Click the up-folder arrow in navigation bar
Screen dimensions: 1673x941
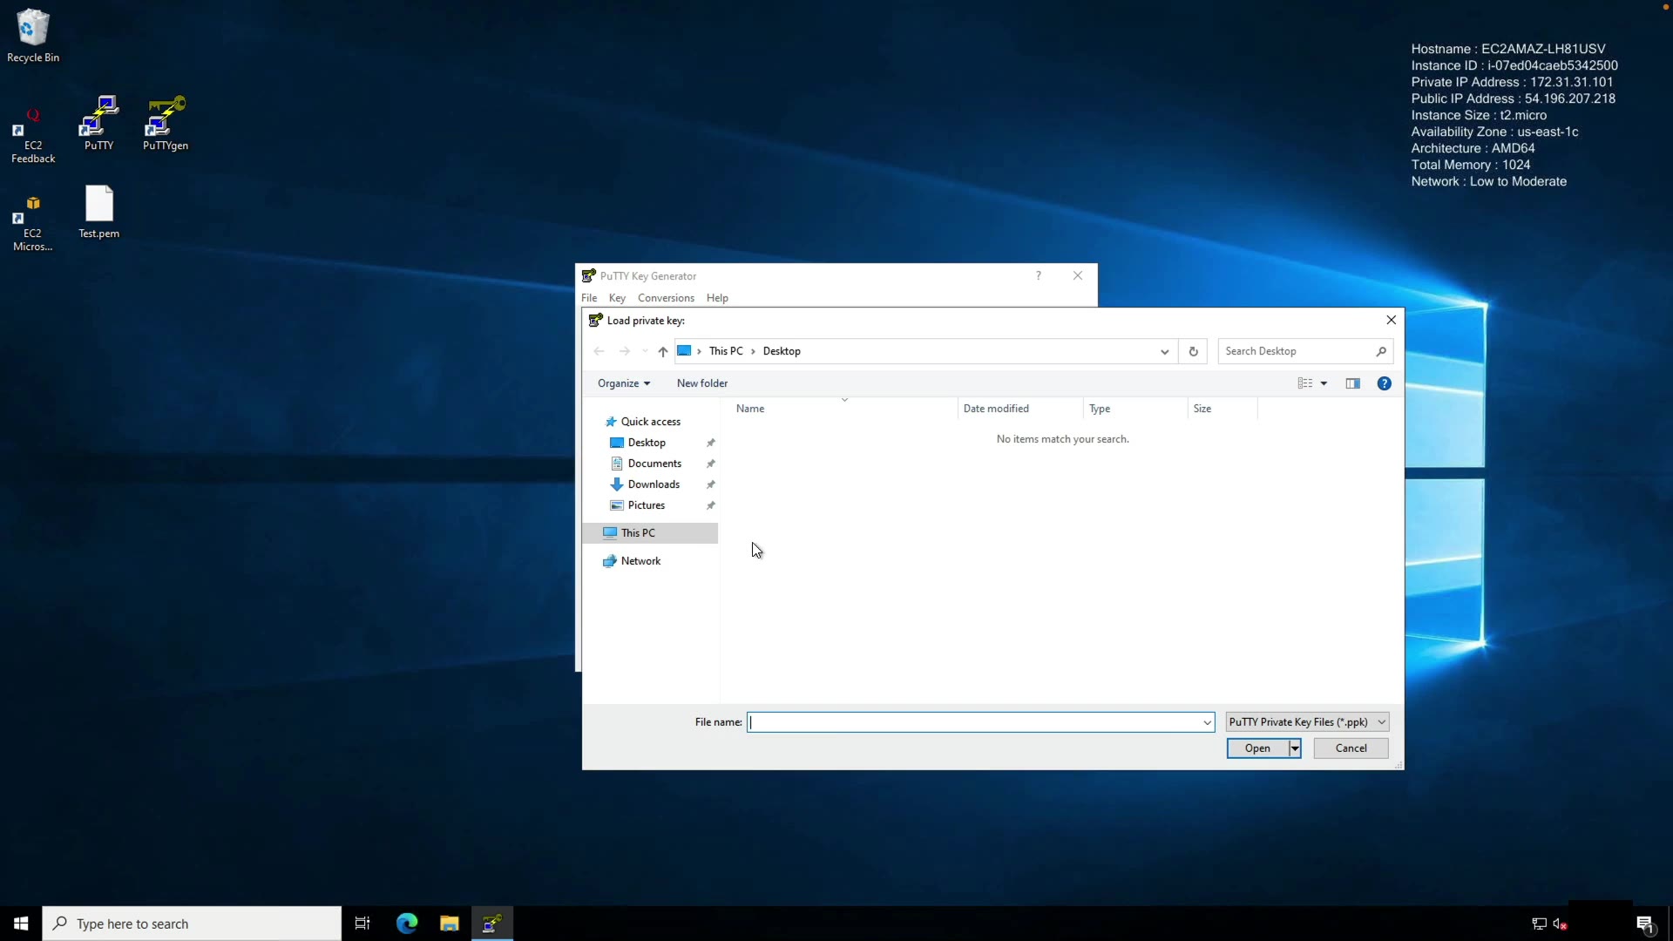(x=663, y=351)
